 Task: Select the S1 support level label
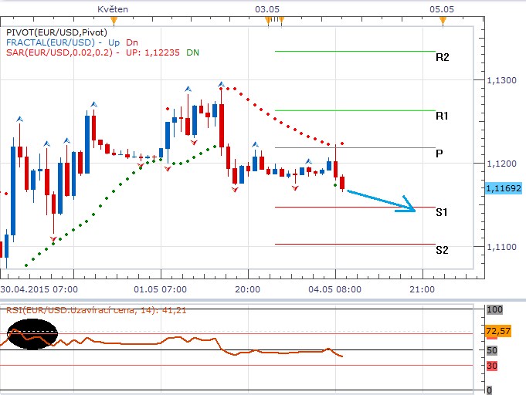442,211
